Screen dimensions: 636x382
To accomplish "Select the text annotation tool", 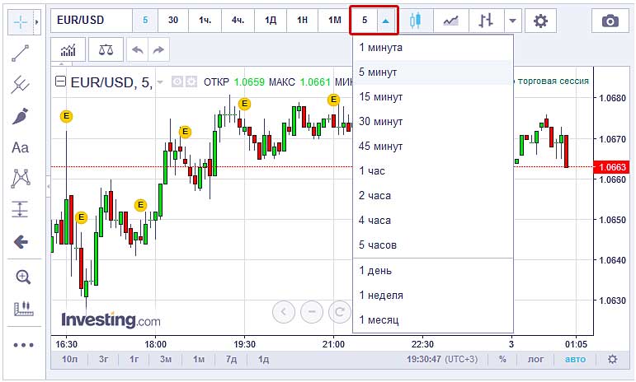I will pyautogui.click(x=21, y=148).
